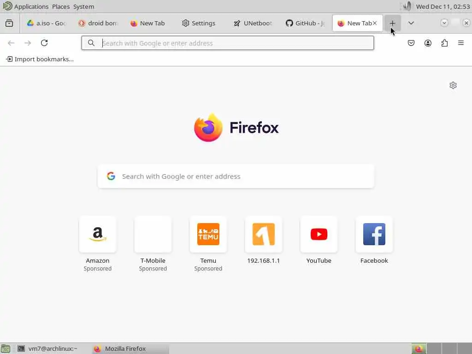
Task: Go forward with the forward arrow
Action: tap(28, 43)
